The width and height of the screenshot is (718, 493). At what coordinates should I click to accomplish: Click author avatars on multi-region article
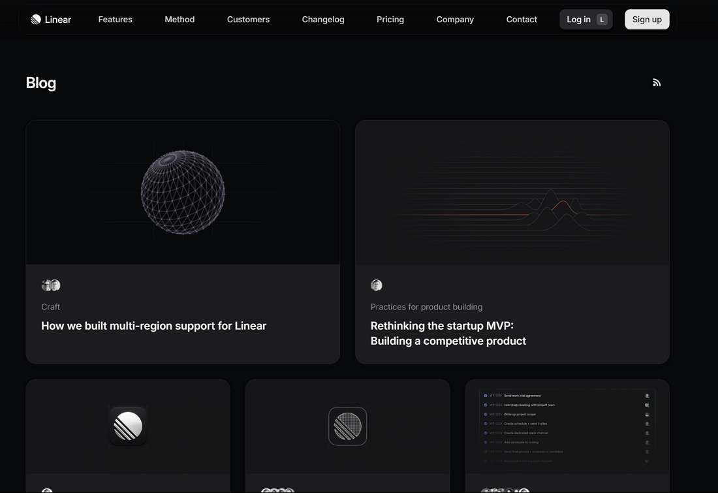(51, 285)
